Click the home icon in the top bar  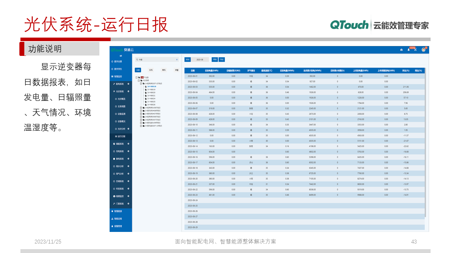[x=401, y=50]
